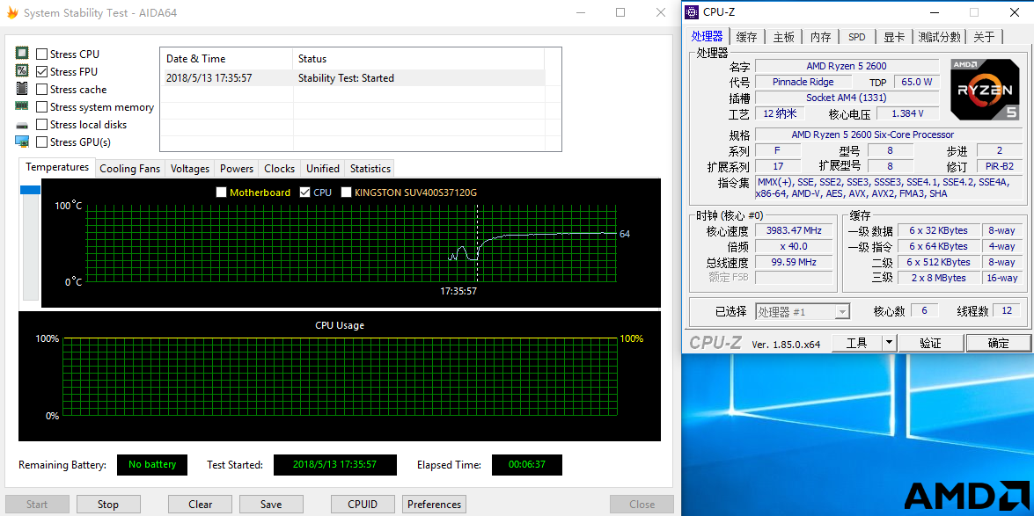The height and width of the screenshot is (516, 1034).
Task: Enable the Stress cache checkbox
Action: [41, 89]
